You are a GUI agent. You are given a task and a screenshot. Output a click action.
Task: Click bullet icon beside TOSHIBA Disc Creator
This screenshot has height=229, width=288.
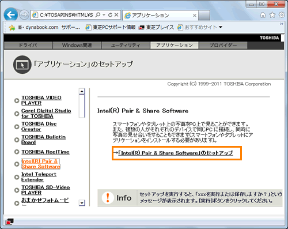click(x=17, y=126)
